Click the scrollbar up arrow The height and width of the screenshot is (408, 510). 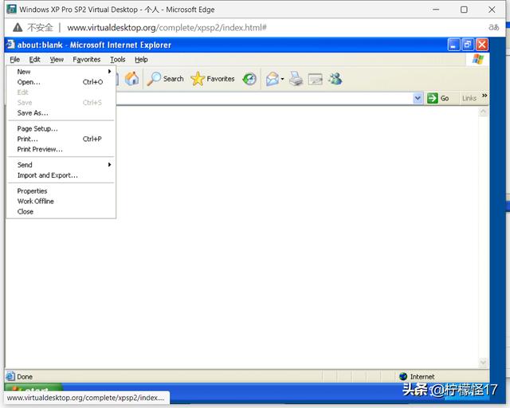484,112
